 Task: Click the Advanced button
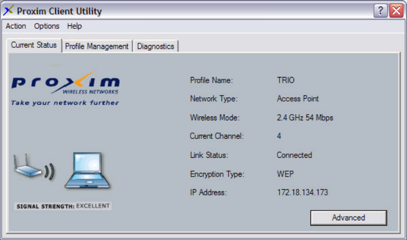[x=349, y=218]
